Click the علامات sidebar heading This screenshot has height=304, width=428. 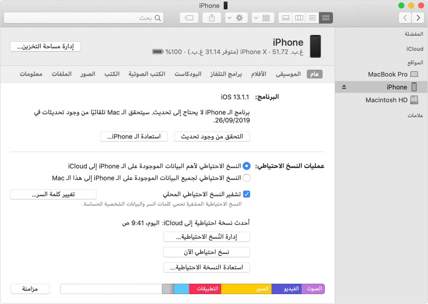click(415, 115)
